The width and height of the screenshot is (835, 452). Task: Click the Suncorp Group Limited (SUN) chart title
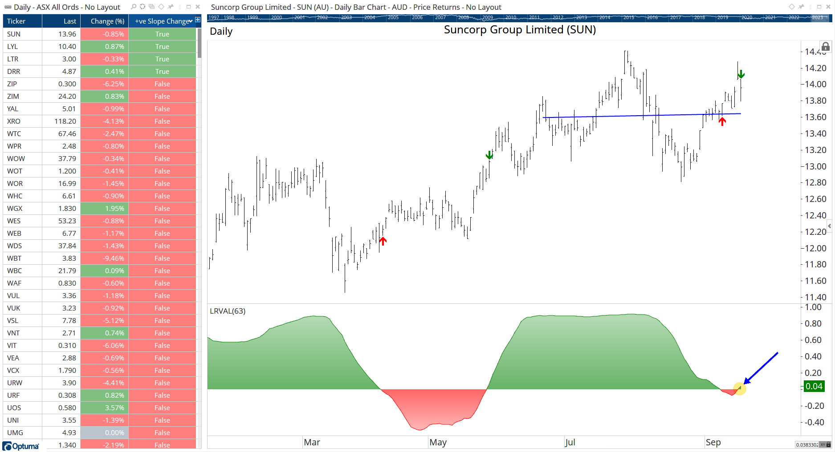pyautogui.click(x=520, y=29)
